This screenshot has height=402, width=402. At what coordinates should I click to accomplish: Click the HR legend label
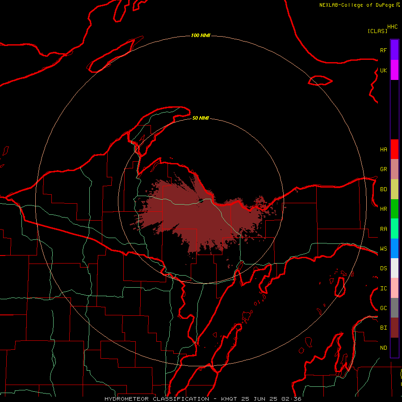click(383, 209)
